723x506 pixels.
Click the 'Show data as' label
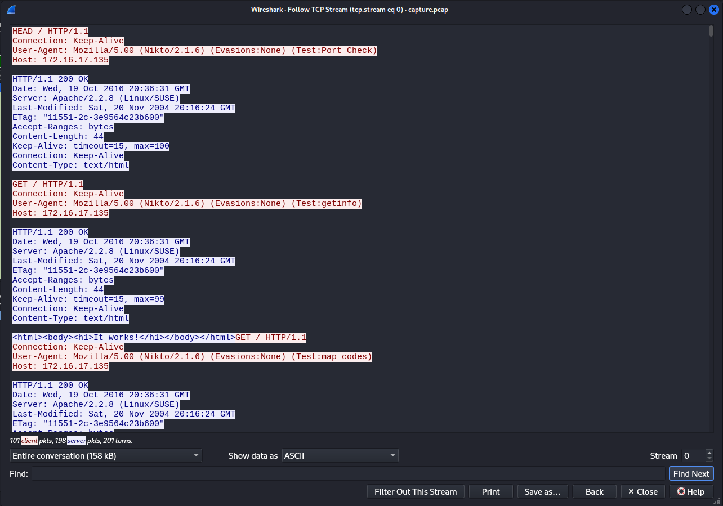coord(253,455)
